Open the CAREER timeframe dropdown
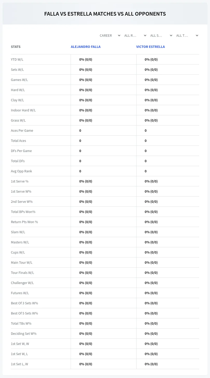This screenshot has width=210, height=378. click(x=110, y=35)
